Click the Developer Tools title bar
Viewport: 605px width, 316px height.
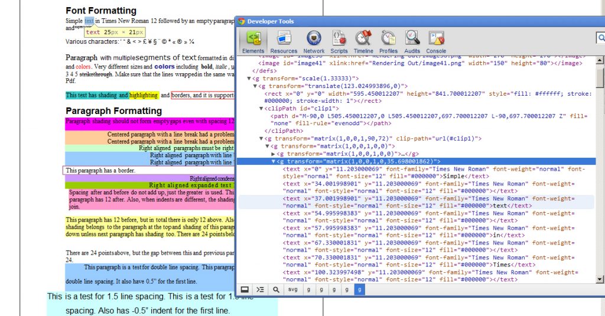click(421, 21)
